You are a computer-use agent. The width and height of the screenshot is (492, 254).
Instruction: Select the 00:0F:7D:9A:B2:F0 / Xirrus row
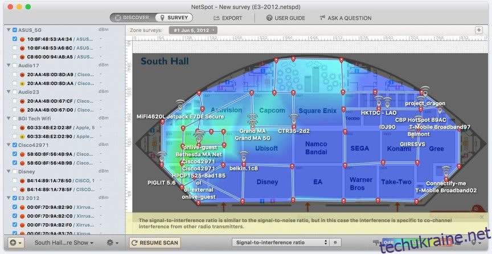[64, 225]
